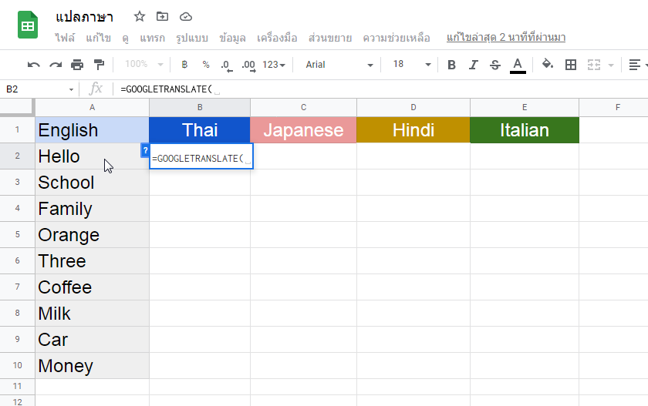Select the Milk cell

coord(92,313)
